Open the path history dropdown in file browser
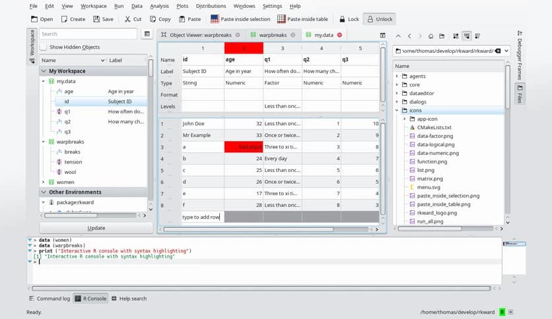 pyautogui.click(x=506, y=51)
